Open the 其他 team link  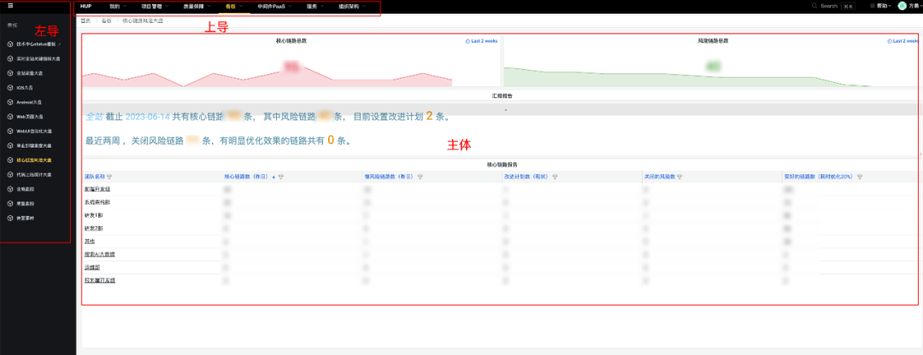tap(90, 241)
